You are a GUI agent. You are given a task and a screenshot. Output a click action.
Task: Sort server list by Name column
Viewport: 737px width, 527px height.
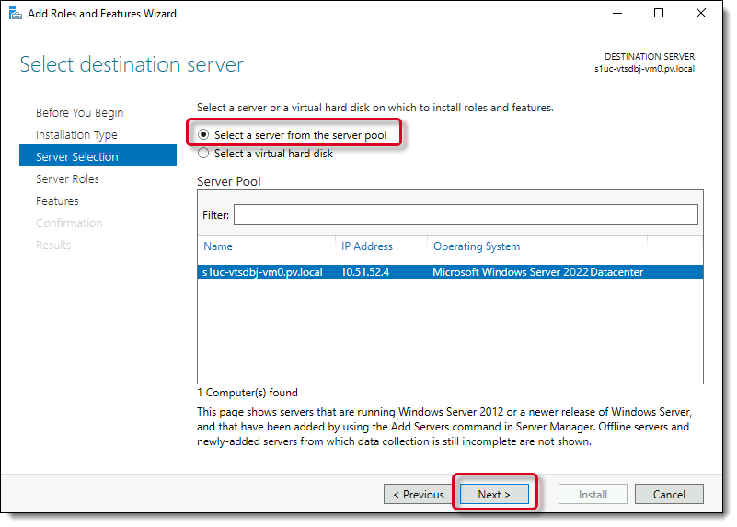218,246
